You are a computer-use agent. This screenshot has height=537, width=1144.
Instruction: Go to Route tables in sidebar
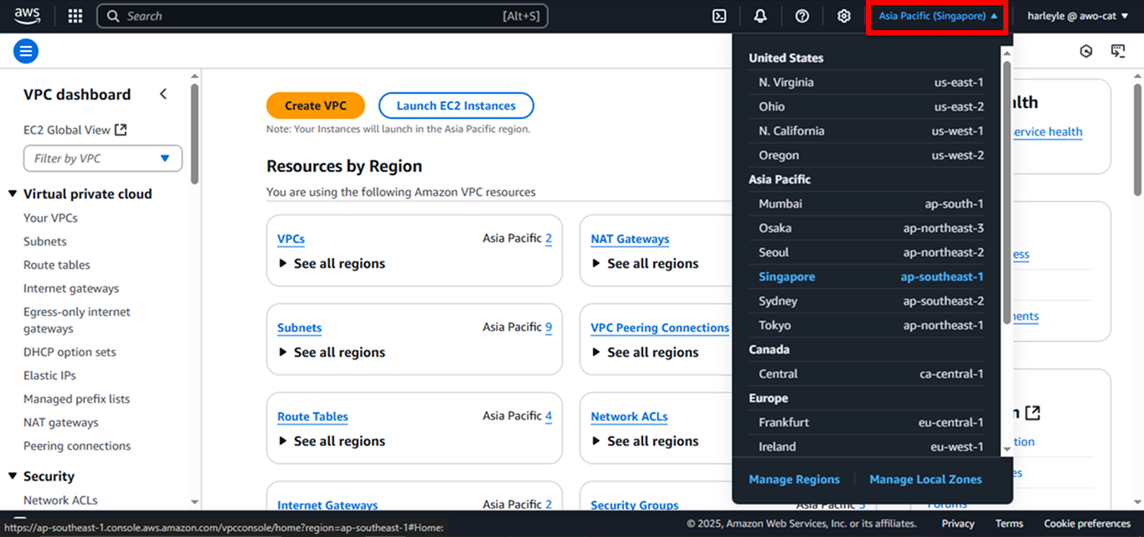(x=57, y=265)
